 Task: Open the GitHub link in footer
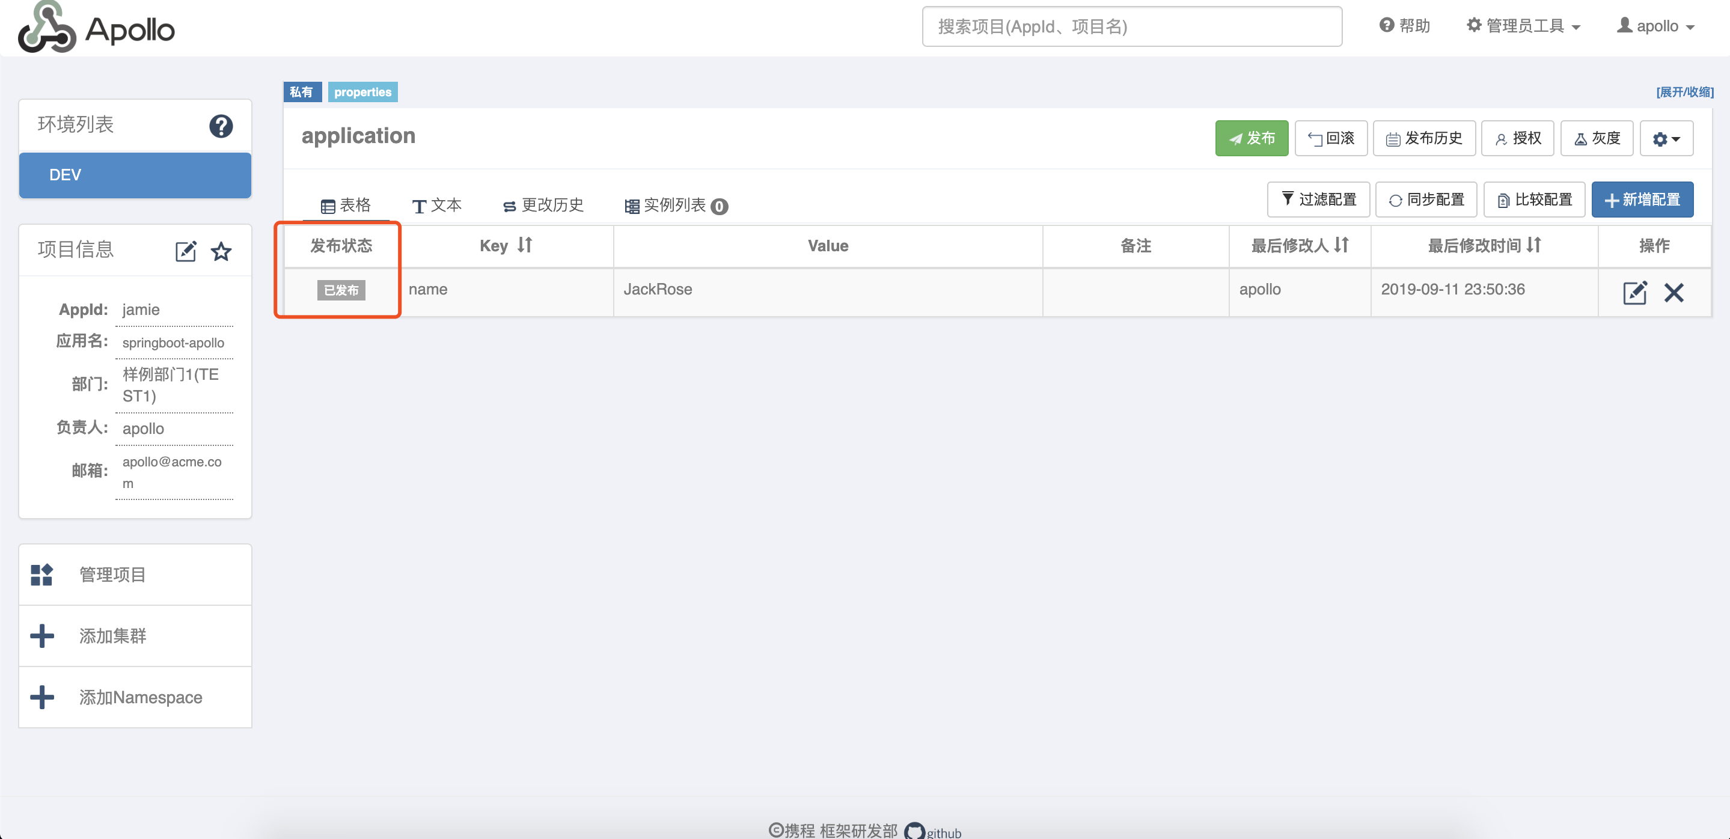tap(934, 831)
